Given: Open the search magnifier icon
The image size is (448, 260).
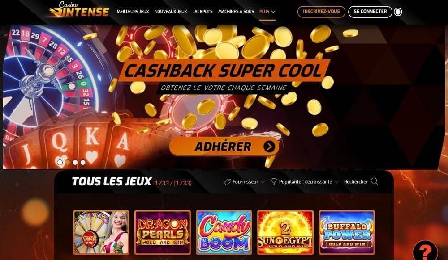Looking at the screenshot, I should pyautogui.click(x=374, y=181).
